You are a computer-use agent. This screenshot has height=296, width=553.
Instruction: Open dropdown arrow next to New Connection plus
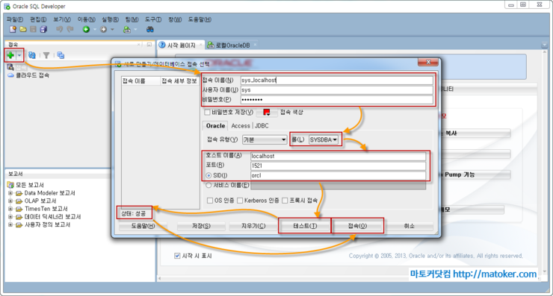tap(19, 55)
